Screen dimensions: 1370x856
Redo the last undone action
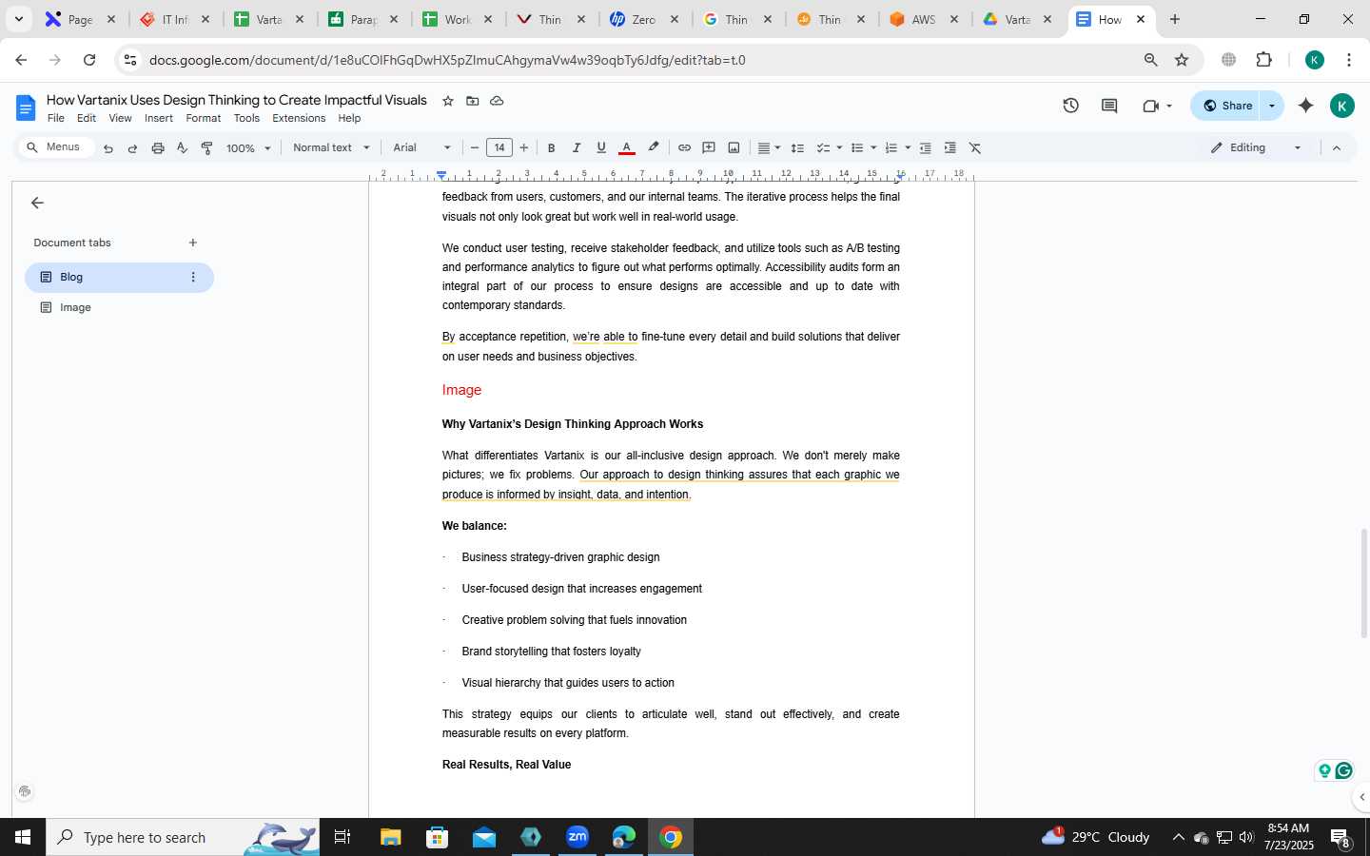coord(132,148)
